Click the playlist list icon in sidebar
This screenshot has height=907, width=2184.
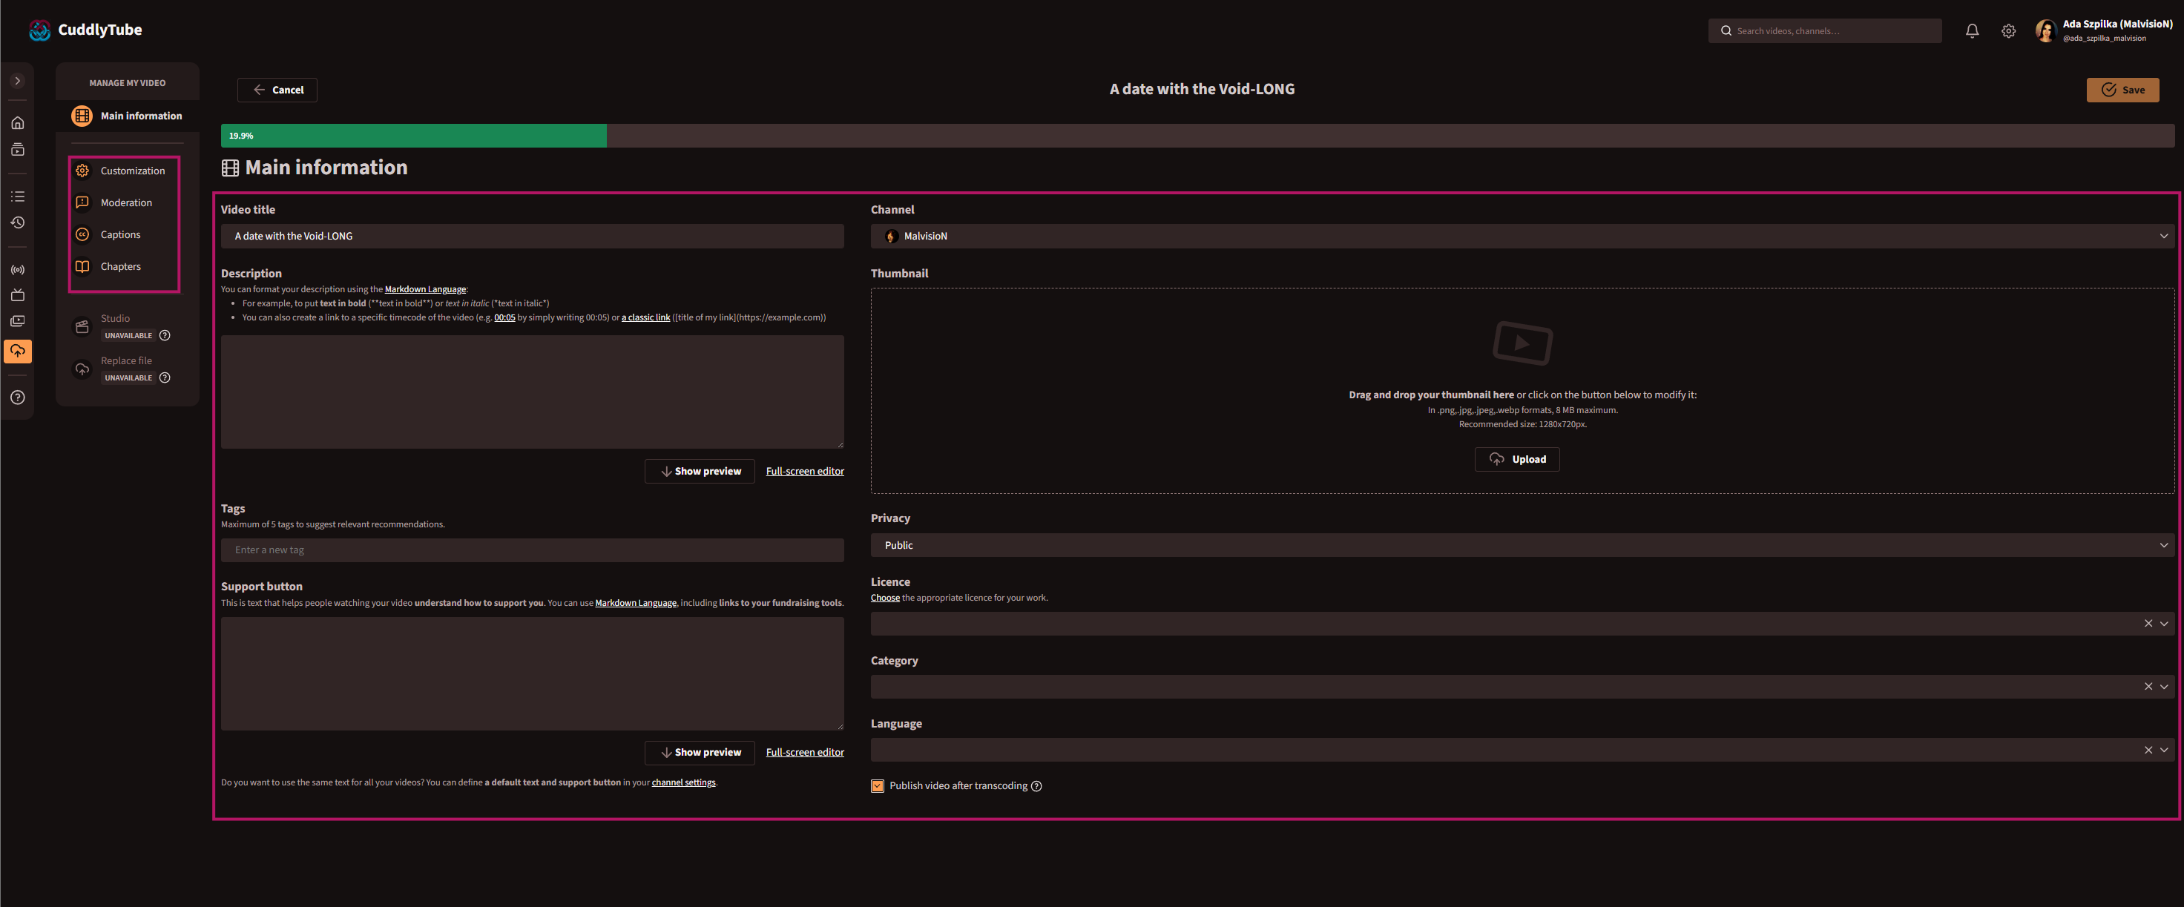pos(18,196)
